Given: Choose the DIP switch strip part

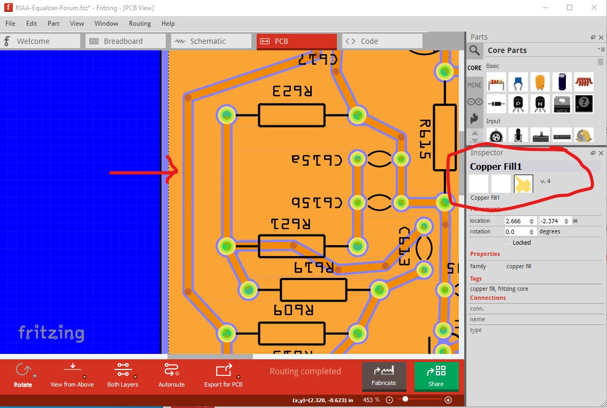Looking at the screenshot, I should pos(562,135).
